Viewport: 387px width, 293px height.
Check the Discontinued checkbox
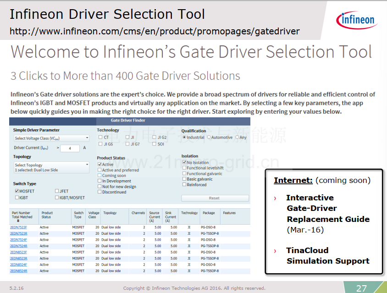(x=100, y=192)
